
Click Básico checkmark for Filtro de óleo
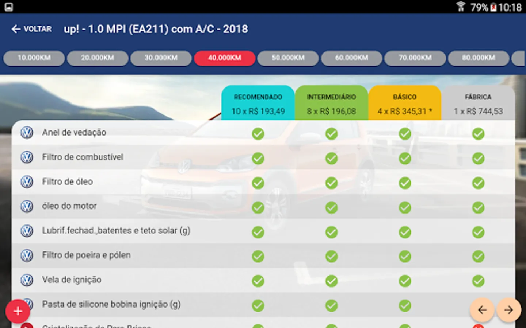pyautogui.click(x=405, y=183)
